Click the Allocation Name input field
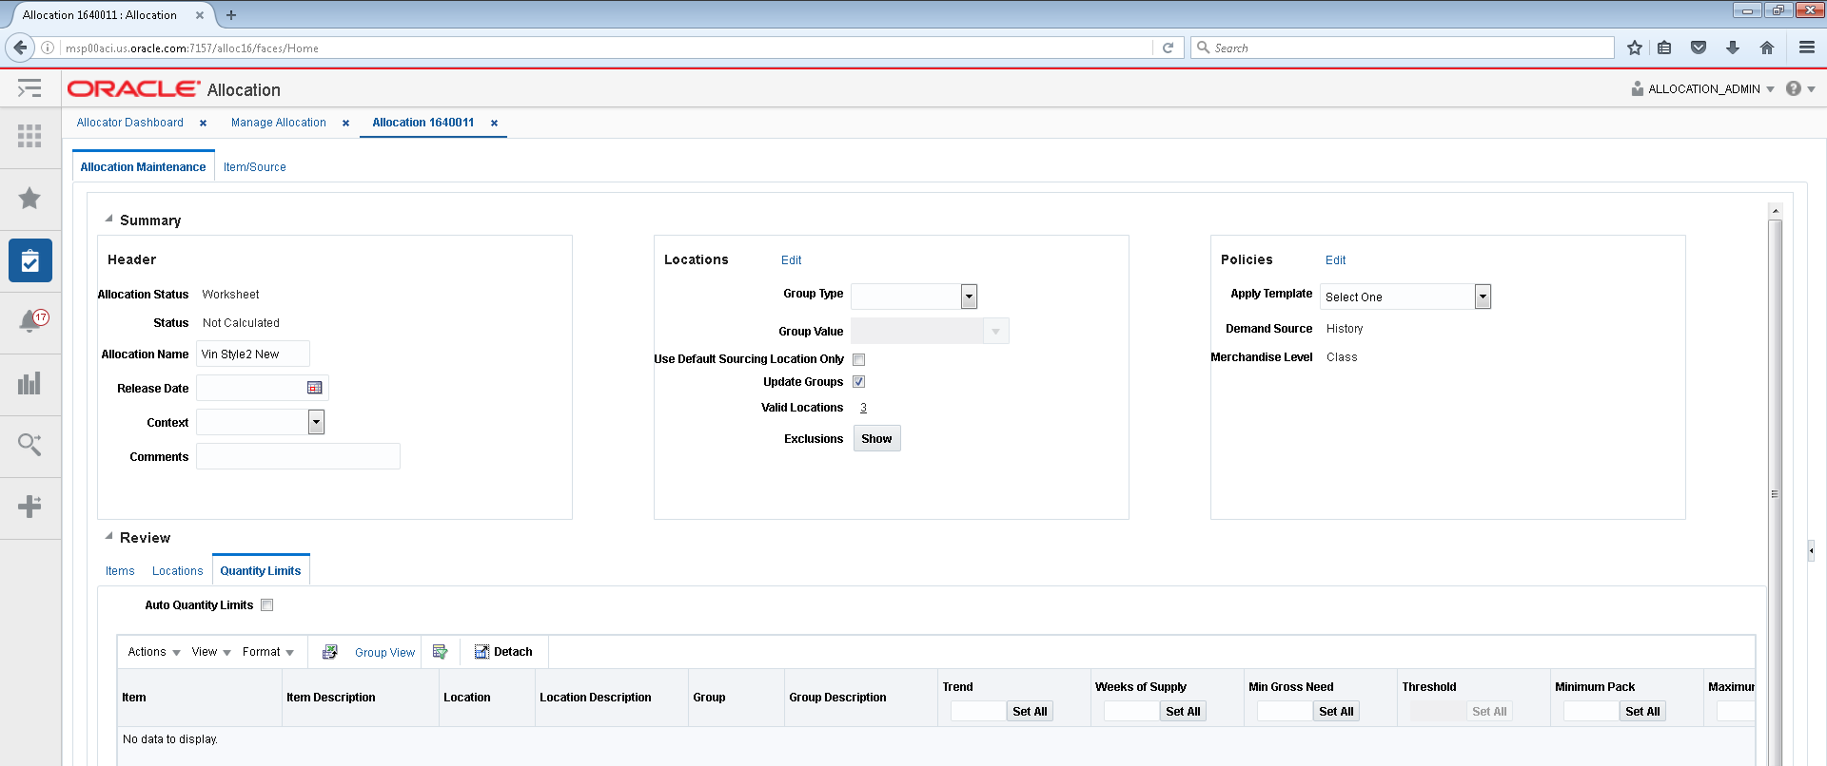This screenshot has width=1827, height=766. pos(253,354)
